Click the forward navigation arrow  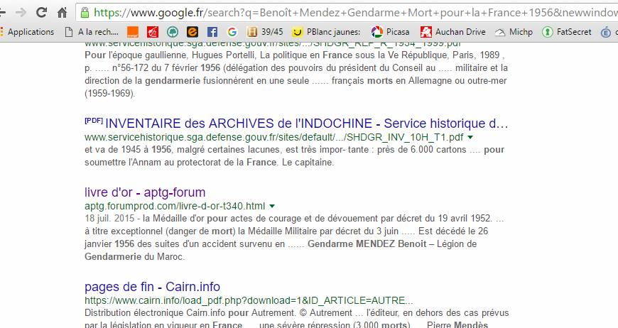pyautogui.click(x=21, y=13)
